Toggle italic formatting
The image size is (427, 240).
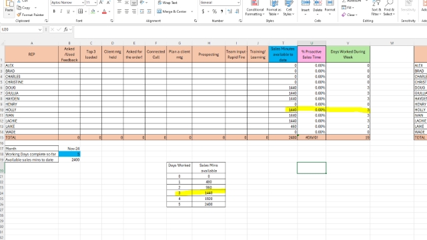(61, 11)
